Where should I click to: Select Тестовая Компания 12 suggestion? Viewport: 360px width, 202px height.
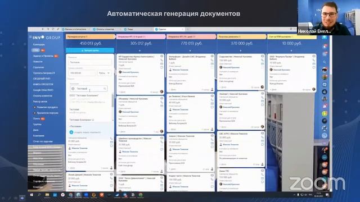pyautogui.click(x=82, y=120)
